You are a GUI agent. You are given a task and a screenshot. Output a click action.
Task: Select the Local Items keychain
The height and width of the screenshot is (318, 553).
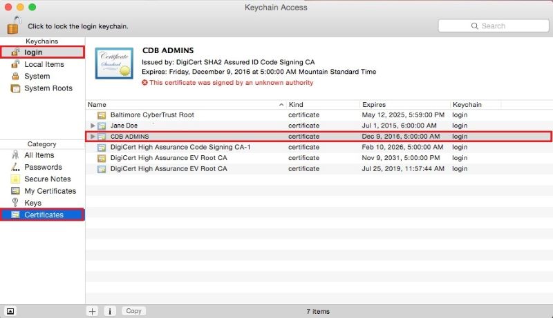[x=44, y=64]
